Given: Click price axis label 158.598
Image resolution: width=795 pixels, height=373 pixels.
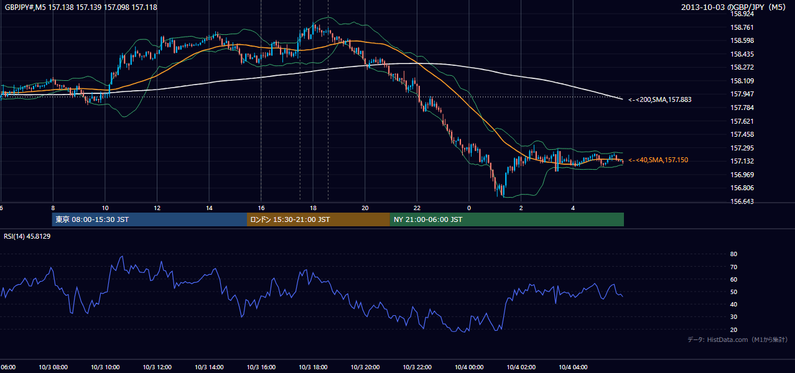Looking at the screenshot, I should pos(742,40).
